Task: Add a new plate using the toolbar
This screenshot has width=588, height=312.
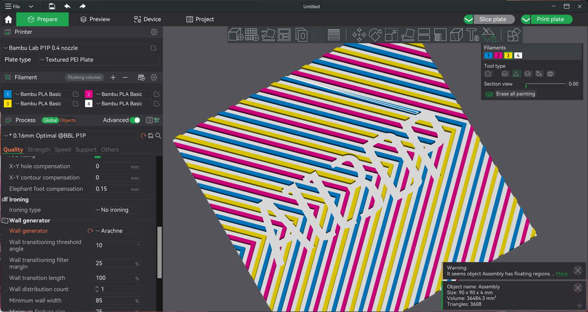Action: pos(252,35)
